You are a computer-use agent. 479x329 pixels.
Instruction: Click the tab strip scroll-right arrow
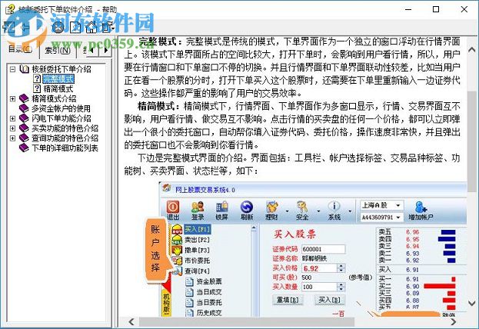point(105,51)
